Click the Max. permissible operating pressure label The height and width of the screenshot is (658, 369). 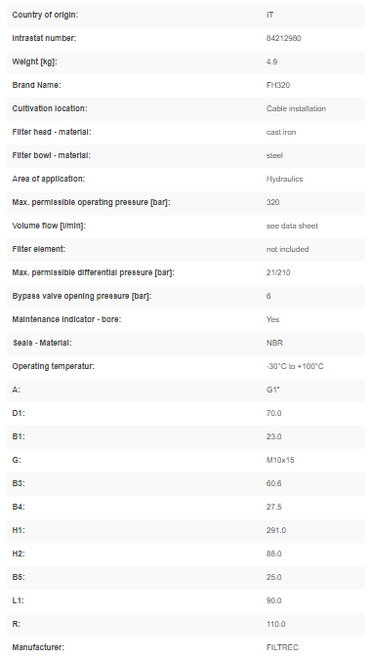tap(91, 202)
